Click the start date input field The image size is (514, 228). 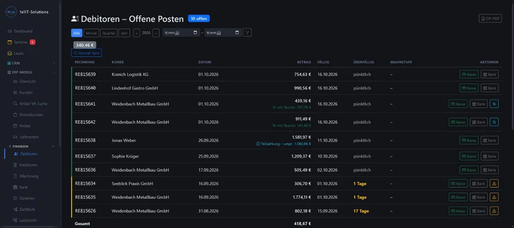181,32
